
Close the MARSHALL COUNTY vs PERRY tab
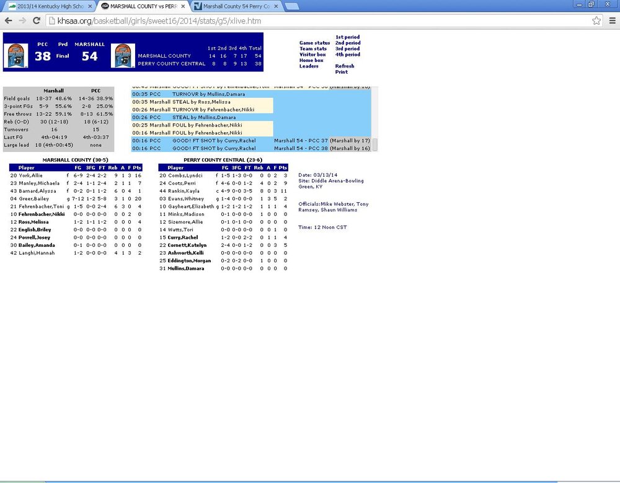[183, 6]
